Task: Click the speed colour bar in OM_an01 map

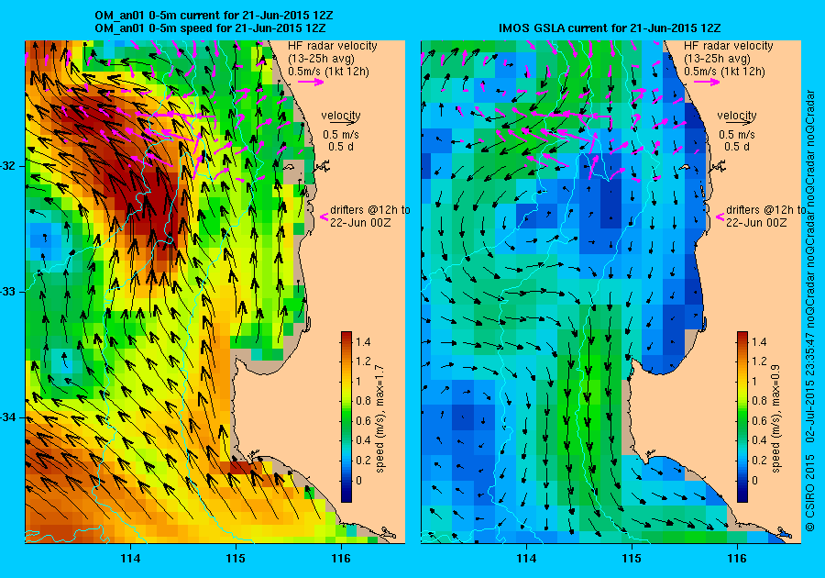Action: point(346,417)
